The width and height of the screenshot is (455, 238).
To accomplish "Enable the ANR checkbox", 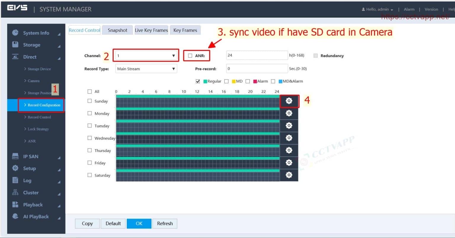I will 190,55.
